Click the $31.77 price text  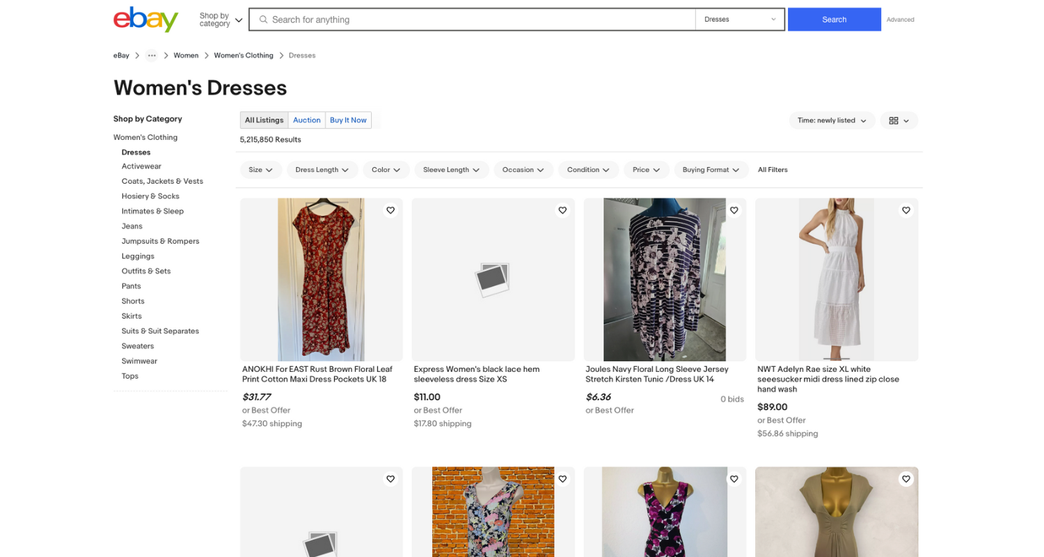(256, 397)
